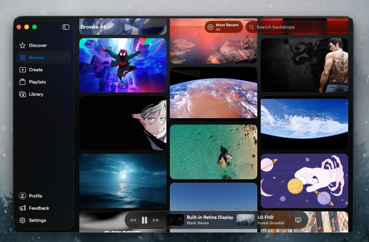Open the Settings label

click(x=38, y=220)
